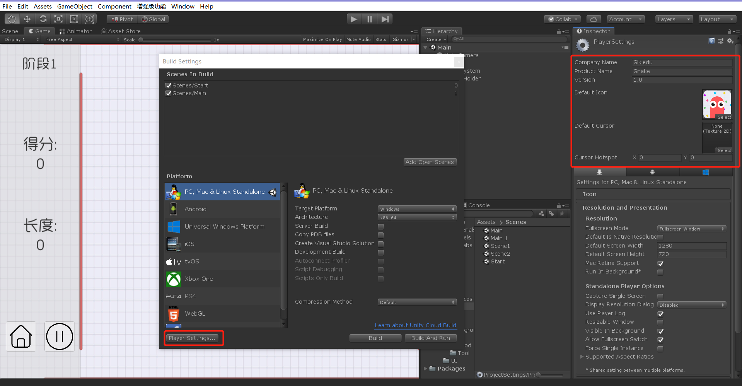Open the Display Resolution Dialog dropdown
Screen dimensions: 742x386
pyautogui.click(x=692, y=305)
